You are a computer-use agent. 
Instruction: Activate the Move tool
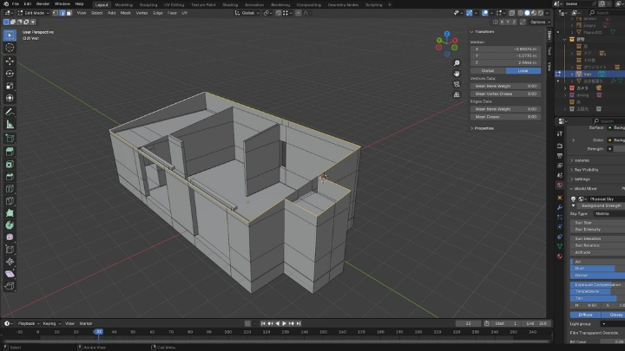(x=10, y=62)
